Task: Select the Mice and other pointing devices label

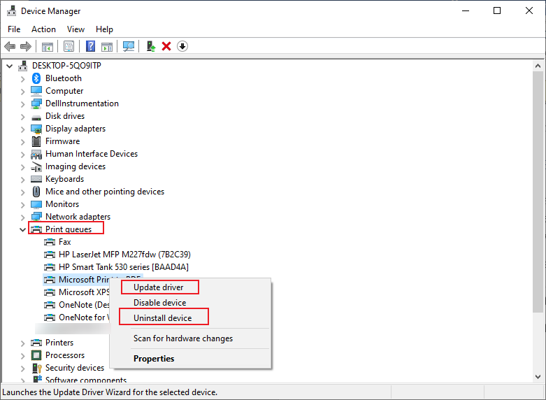Action: coord(105,192)
